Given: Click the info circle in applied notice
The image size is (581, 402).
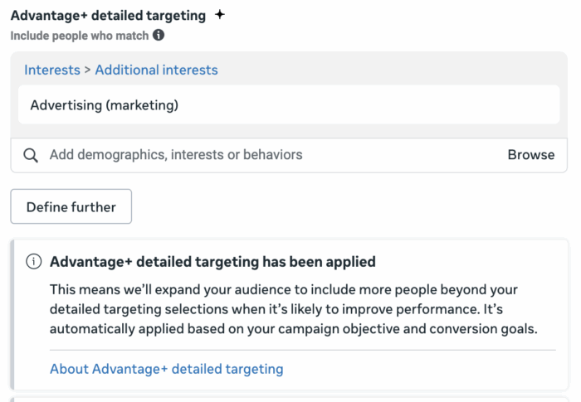Looking at the screenshot, I should 34,262.
